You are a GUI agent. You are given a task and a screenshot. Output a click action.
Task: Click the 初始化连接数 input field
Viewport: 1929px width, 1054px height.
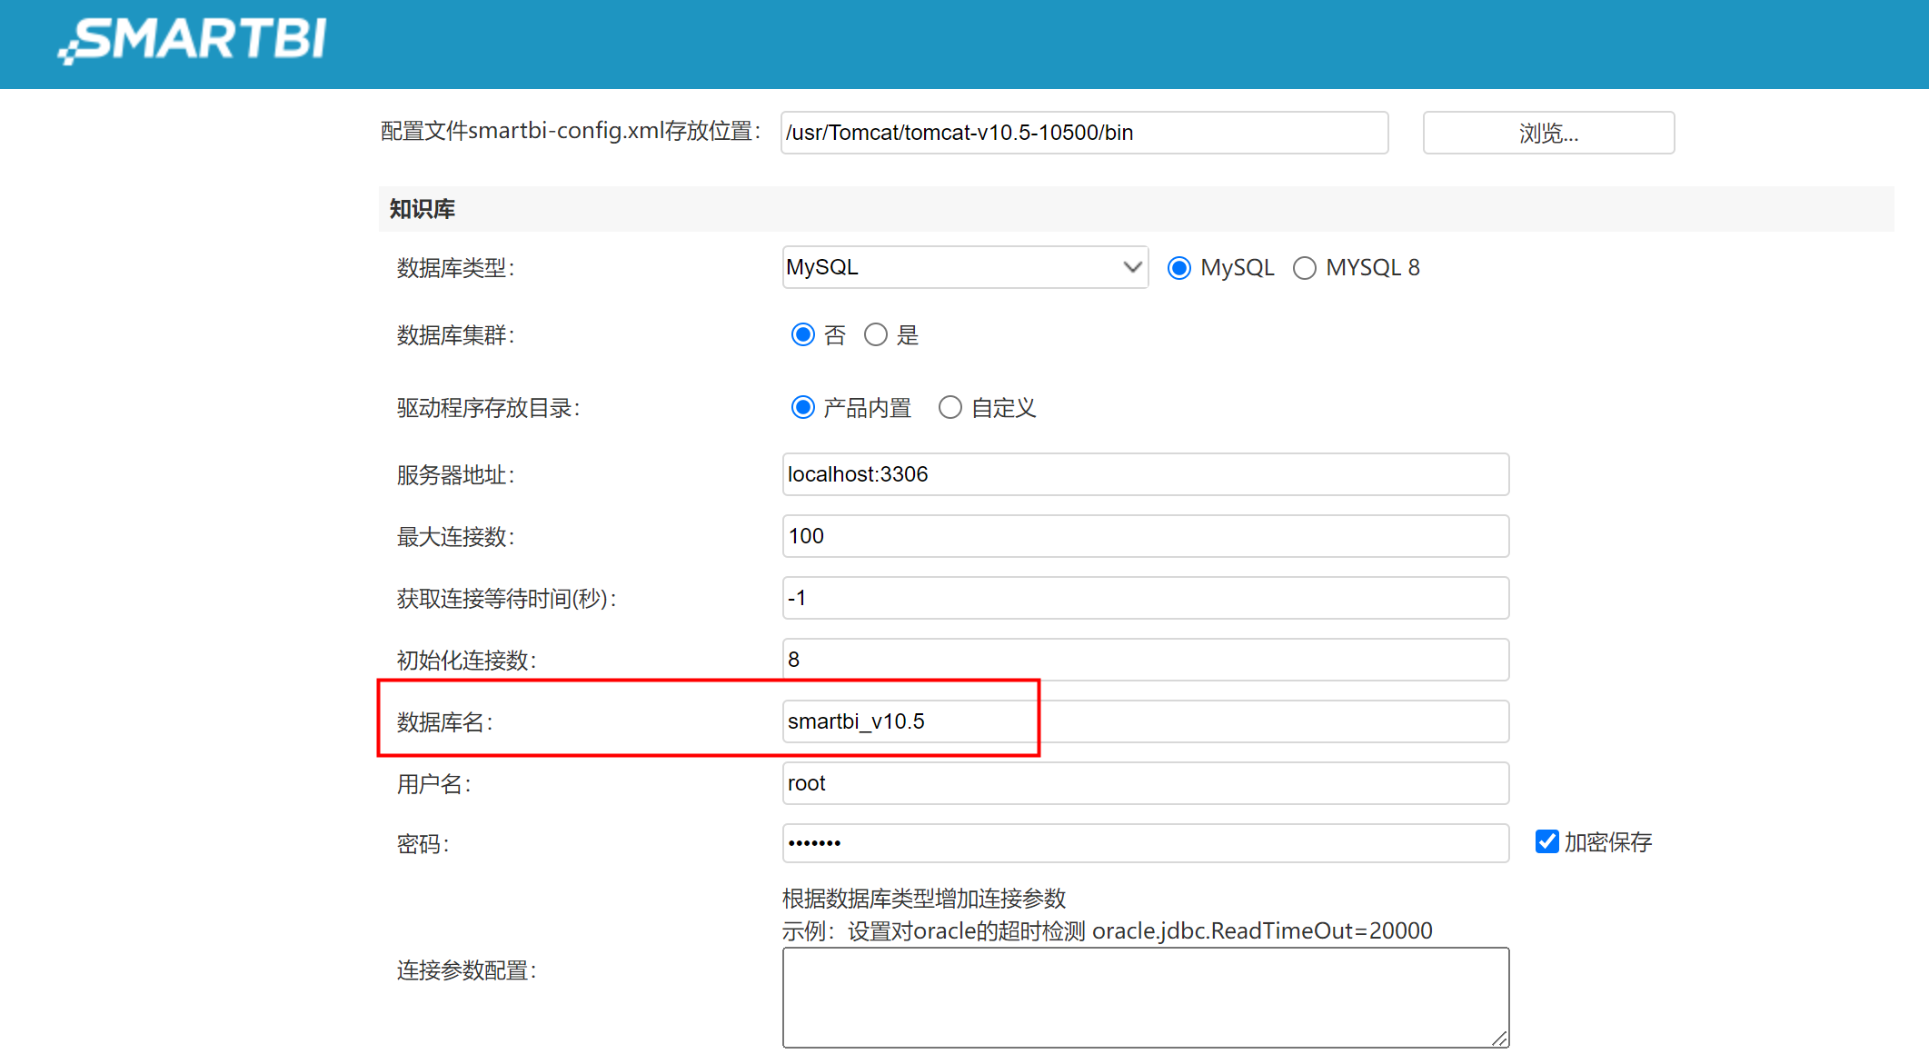pos(1145,660)
